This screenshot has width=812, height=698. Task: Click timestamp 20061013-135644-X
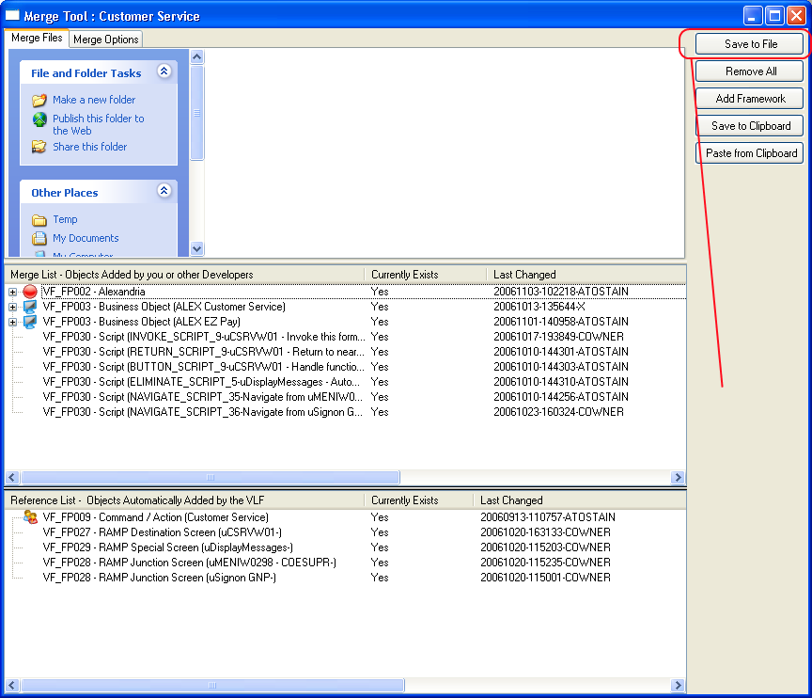tap(539, 307)
